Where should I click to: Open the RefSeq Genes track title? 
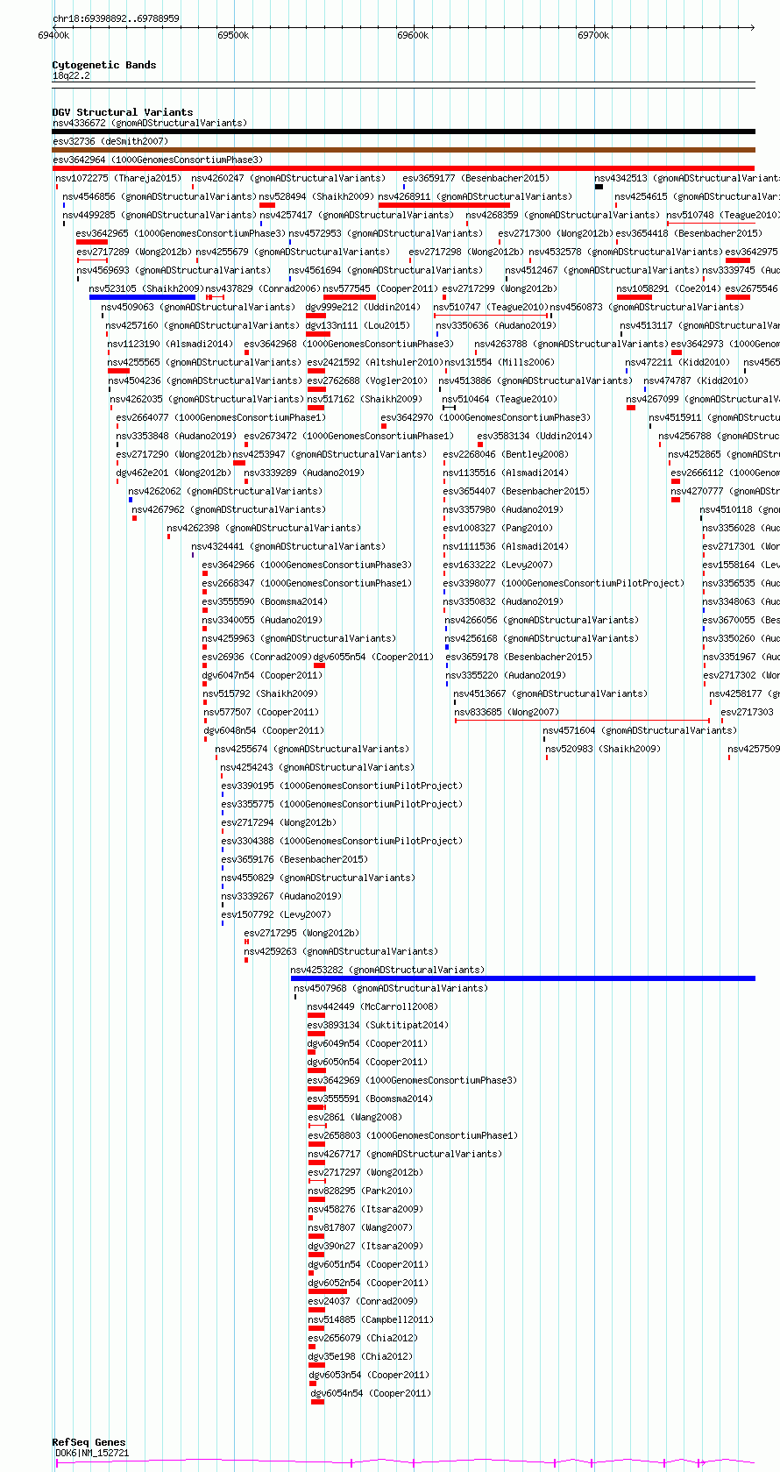click(89, 1442)
